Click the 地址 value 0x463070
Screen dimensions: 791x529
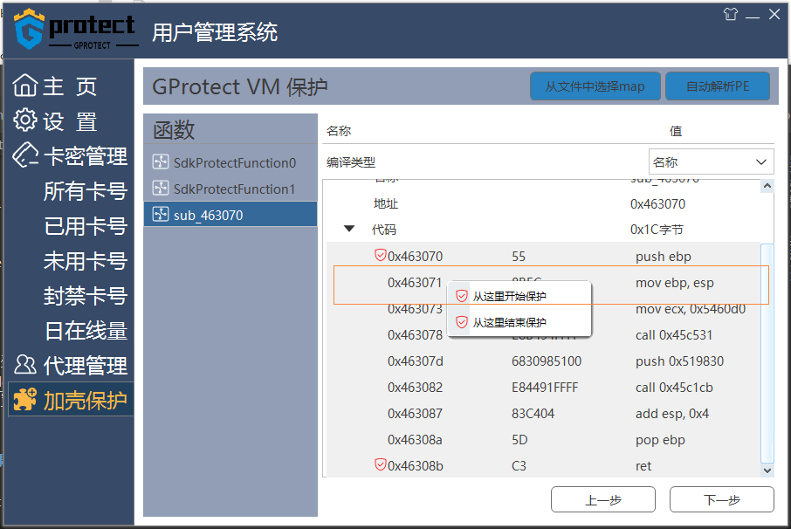[657, 203]
